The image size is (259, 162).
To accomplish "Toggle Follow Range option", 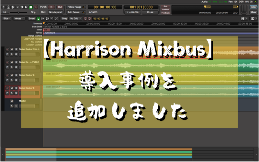I will click(x=76, y=7).
